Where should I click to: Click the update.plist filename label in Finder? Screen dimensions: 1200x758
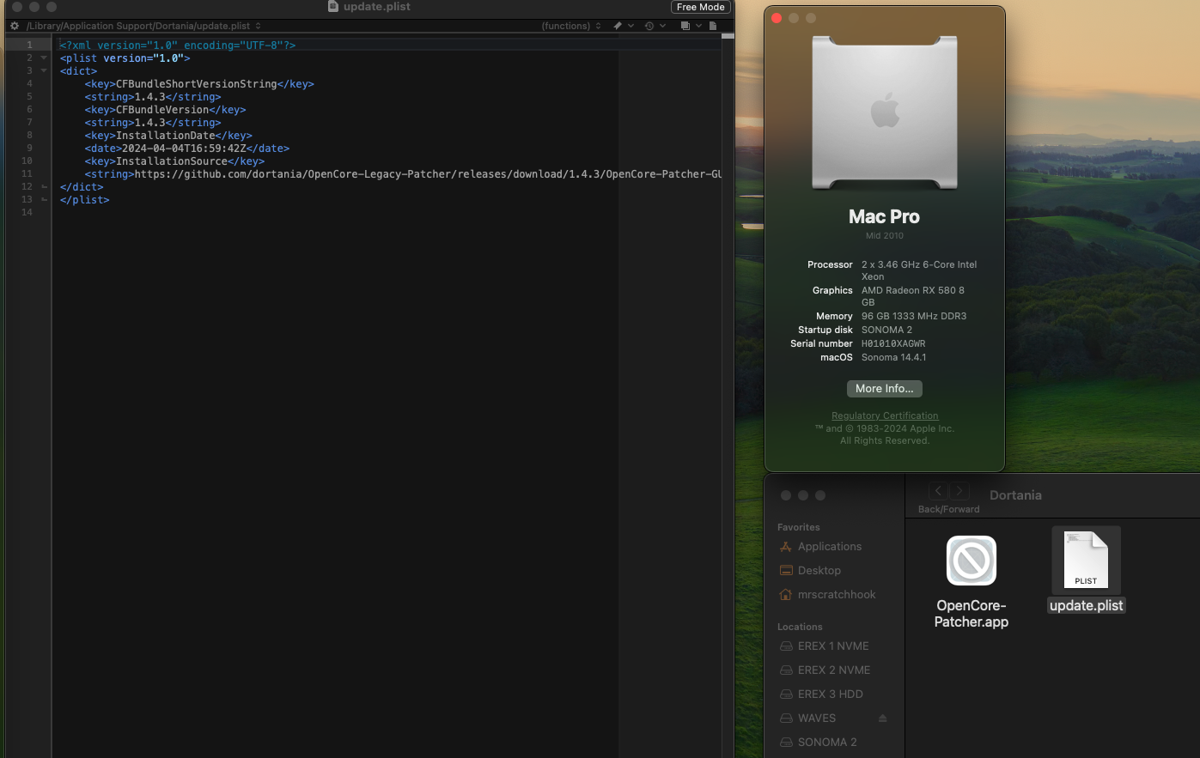(1087, 605)
